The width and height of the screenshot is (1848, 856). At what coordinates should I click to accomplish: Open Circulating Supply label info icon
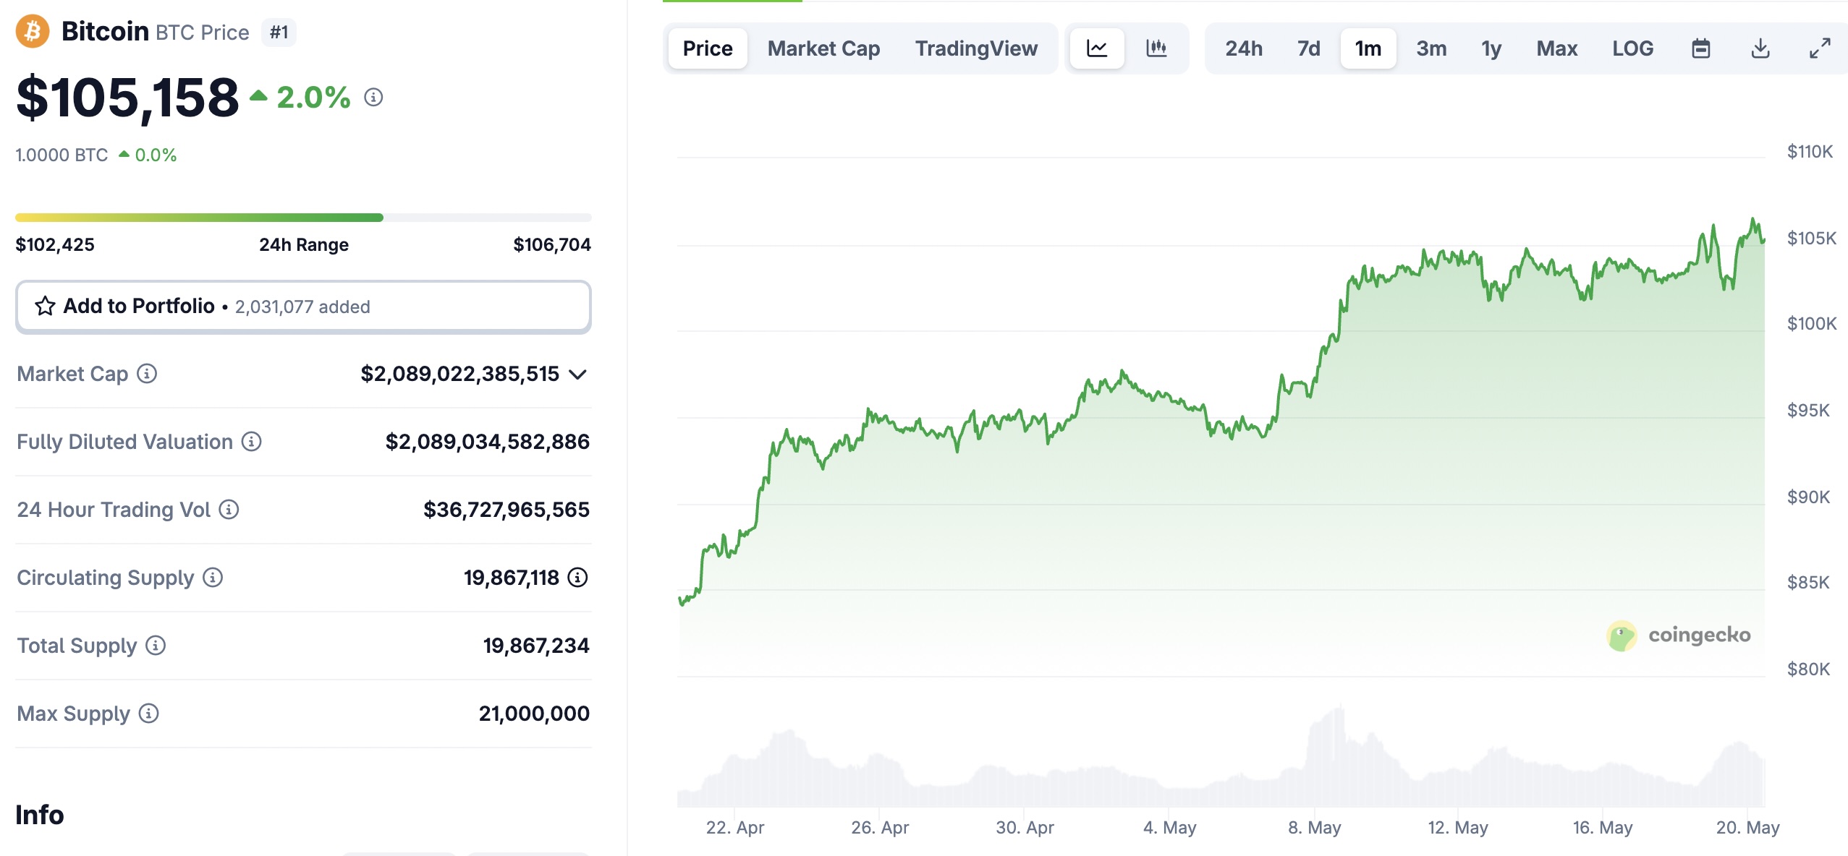213,578
